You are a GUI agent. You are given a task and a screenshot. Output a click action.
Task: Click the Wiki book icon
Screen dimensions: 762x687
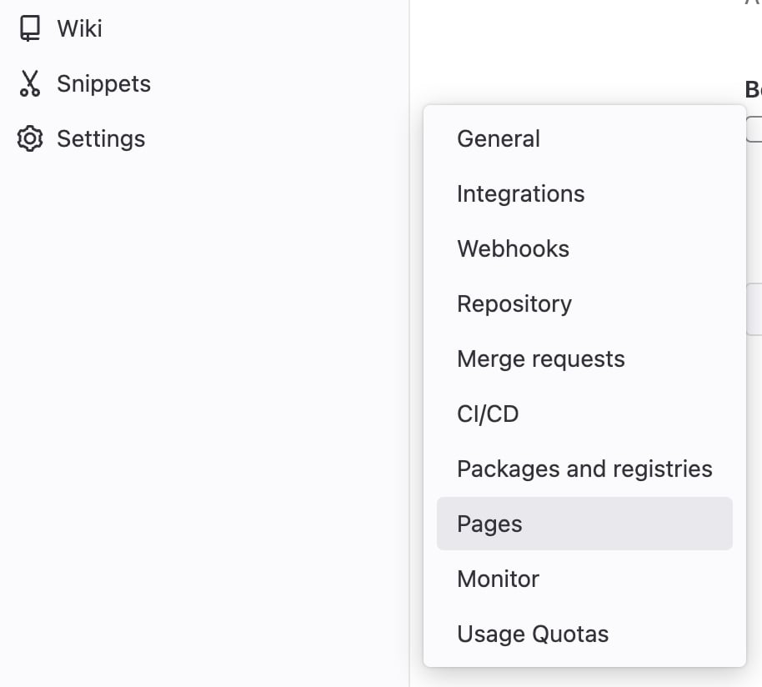coord(30,28)
